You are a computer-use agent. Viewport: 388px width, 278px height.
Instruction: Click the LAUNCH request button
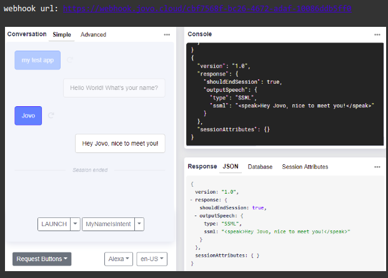[54, 224]
